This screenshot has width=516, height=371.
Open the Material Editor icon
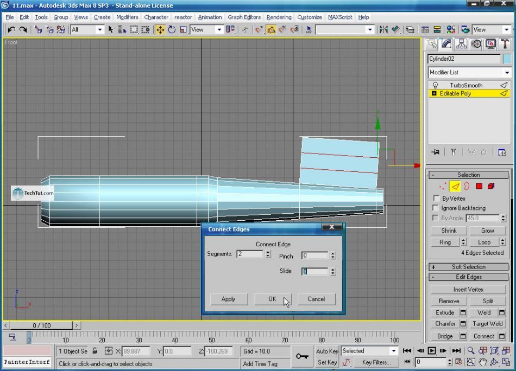coord(451,30)
